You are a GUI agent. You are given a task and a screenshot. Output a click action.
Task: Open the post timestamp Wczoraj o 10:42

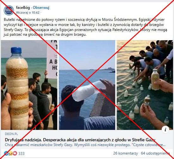[x=28, y=13]
